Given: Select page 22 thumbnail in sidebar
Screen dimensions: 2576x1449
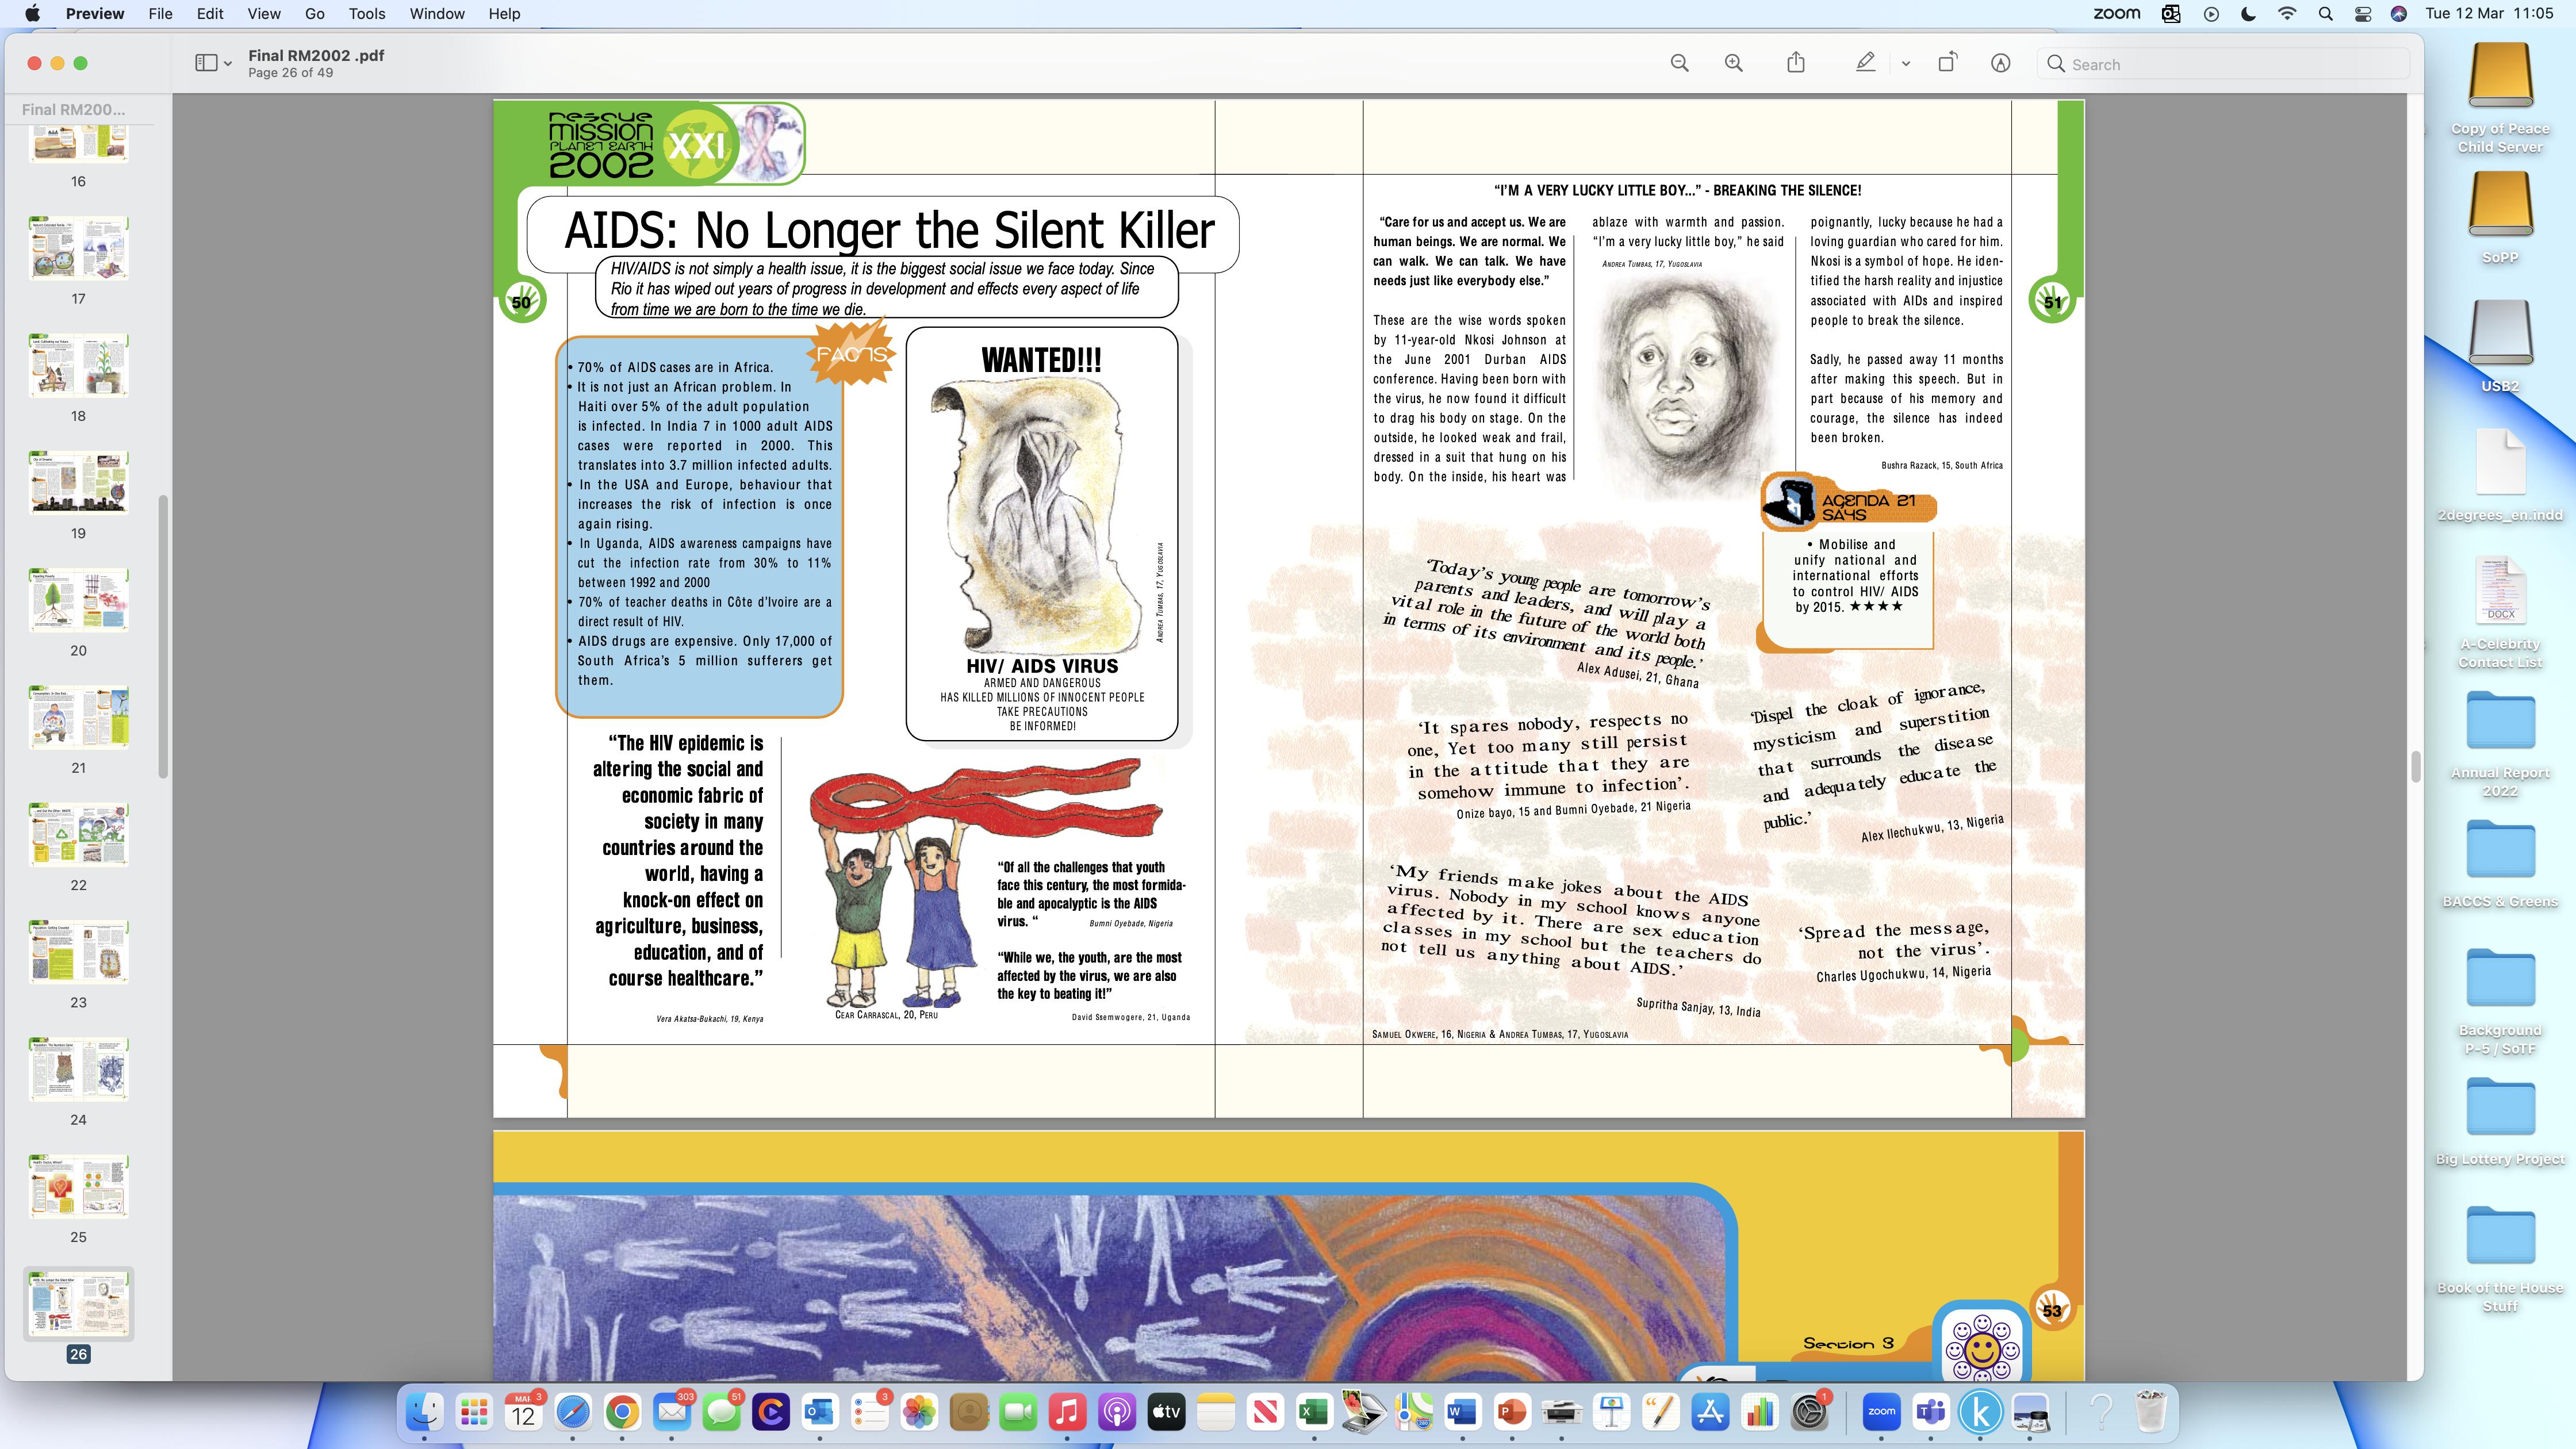Looking at the screenshot, I should tap(78, 835).
